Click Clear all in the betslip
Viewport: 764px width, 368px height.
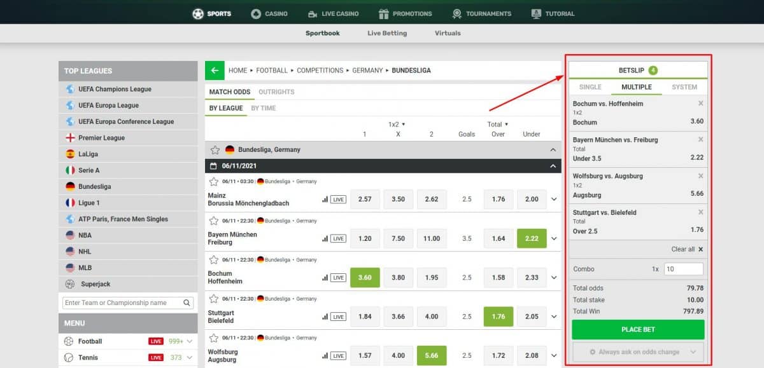pos(687,249)
